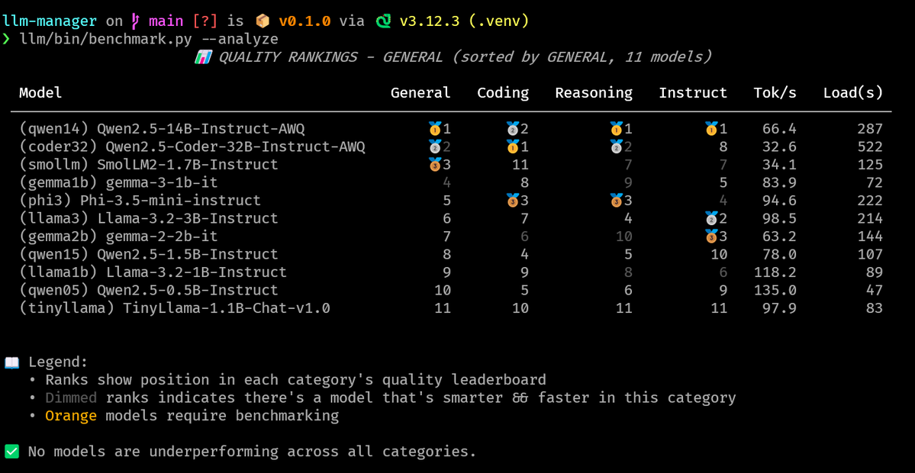
Task: Select the v0.1.0 package version text
Action: [x=304, y=21]
